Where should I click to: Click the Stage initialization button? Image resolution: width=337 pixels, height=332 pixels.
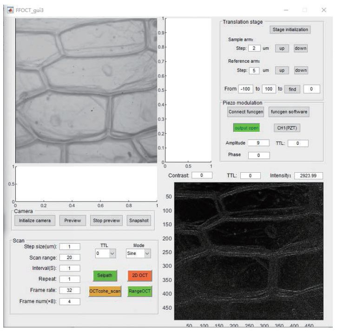[x=290, y=30]
